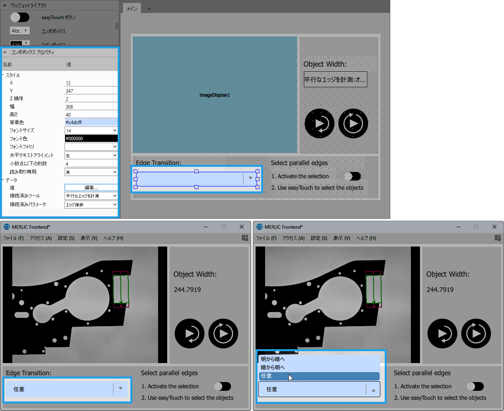Open the Edge Transition combo box in the left Frontend
Screen dimensions: 504x411
[67, 389]
